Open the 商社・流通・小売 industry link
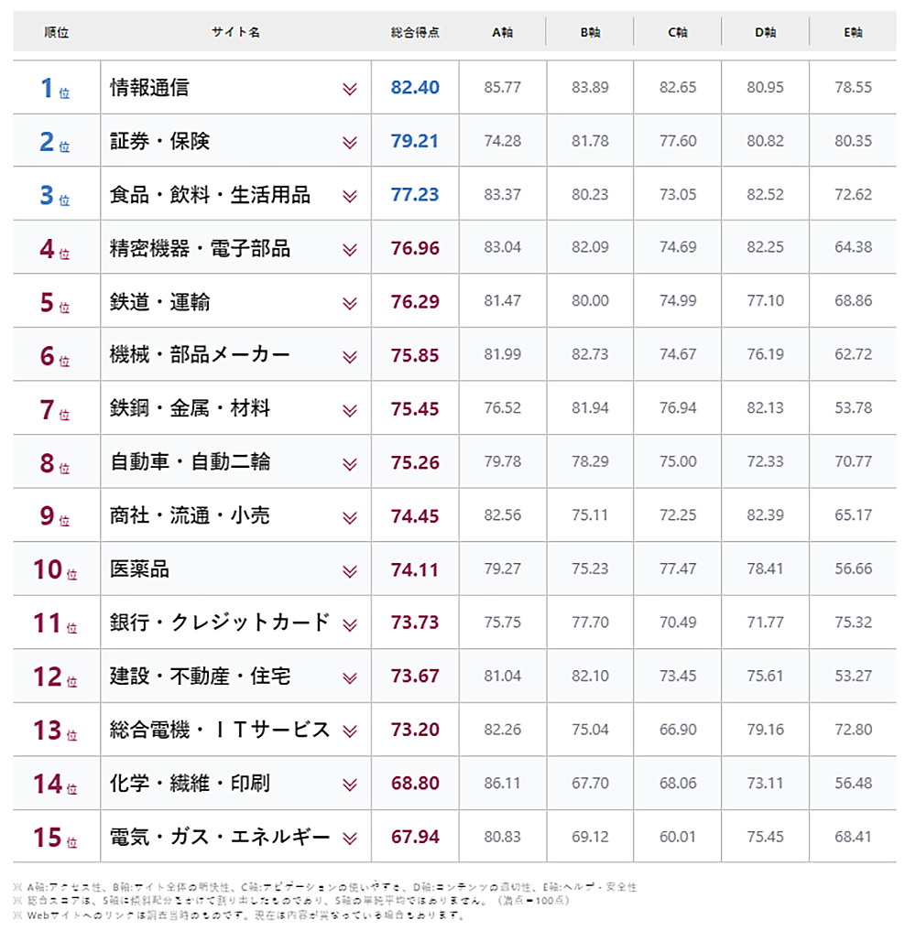 (x=190, y=515)
